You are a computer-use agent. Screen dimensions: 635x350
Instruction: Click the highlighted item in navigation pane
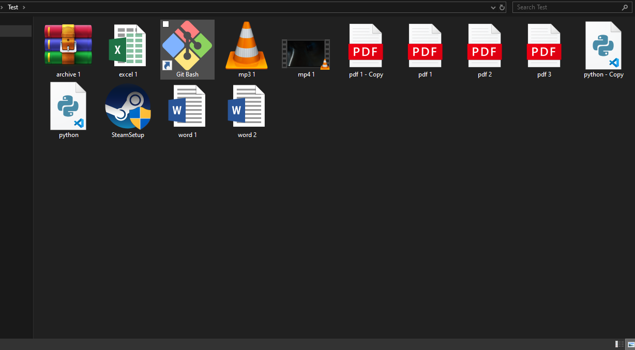(x=16, y=31)
